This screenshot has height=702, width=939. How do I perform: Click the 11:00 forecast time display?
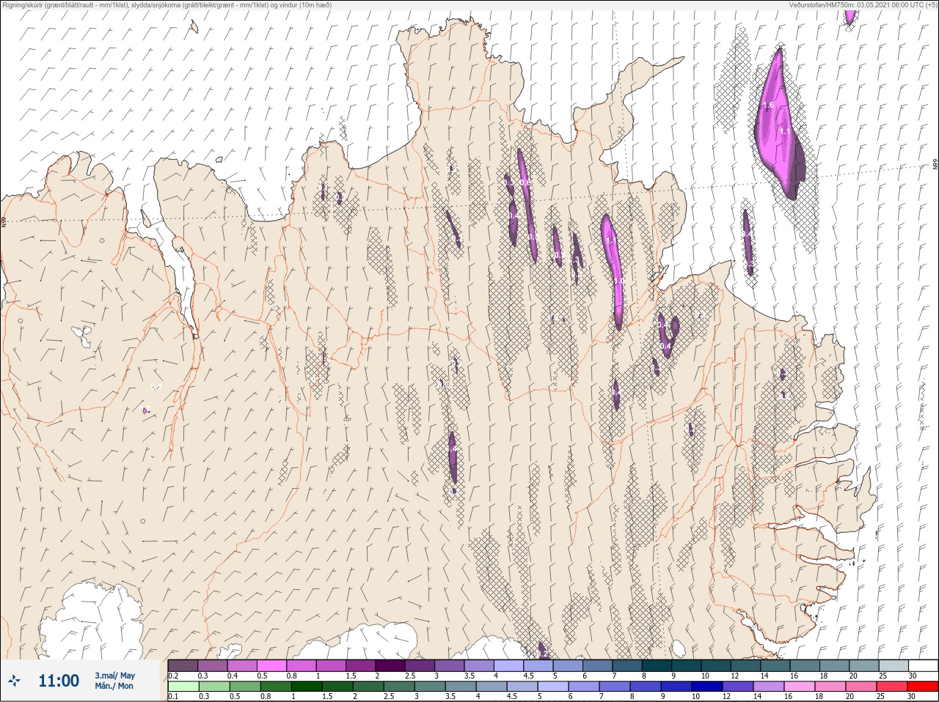(59, 681)
